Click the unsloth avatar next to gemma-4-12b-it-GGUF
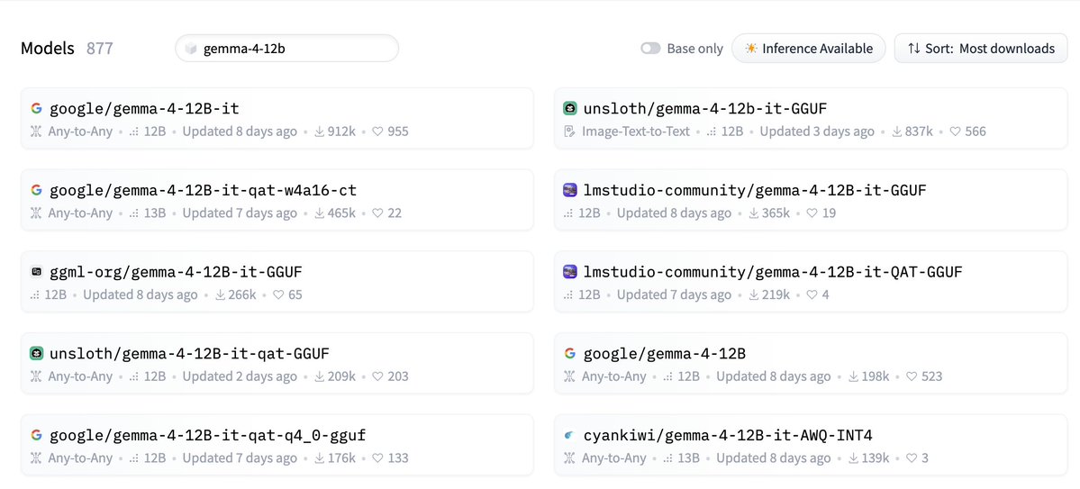The height and width of the screenshot is (489, 1080). [569, 108]
